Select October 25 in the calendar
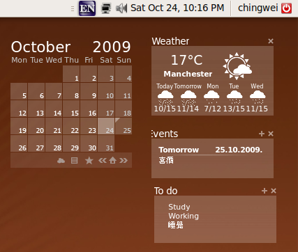Image resolution: width=298 pixels, height=252 pixels. pos(124,126)
